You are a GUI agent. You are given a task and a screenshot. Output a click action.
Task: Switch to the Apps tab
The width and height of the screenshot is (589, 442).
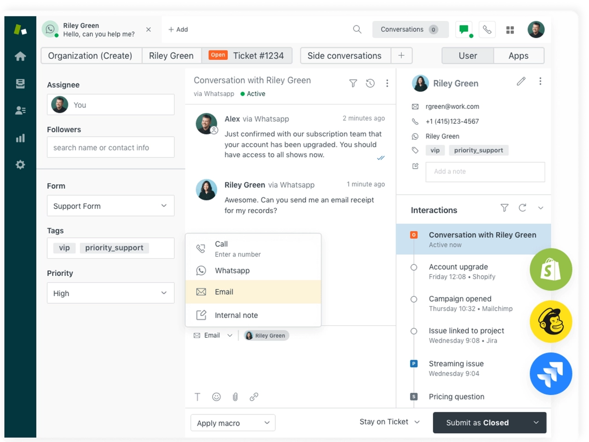(x=519, y=55)
